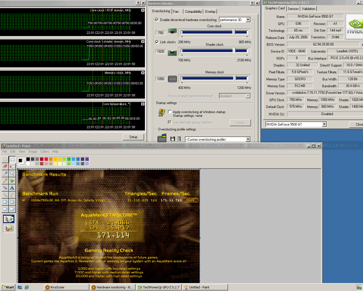The image size is (363, 291).
Task: Select the Pick Color eyedropper tool
Action: (5, 174)
